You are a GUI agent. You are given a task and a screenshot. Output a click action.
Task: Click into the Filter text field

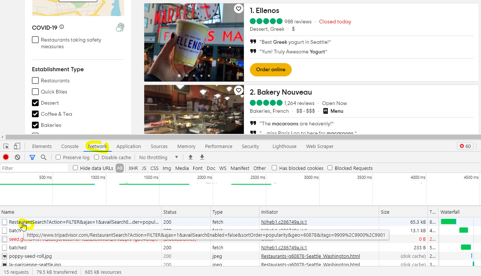pyautogui.click(x=34, y=168)
